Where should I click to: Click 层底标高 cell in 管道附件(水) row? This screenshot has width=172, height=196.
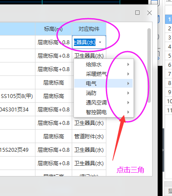pos(54,136)
